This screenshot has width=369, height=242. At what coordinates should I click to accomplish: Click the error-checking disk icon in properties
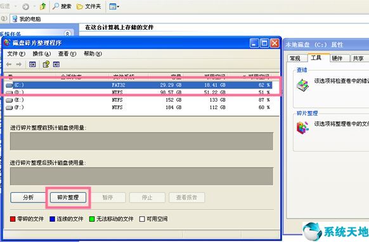(302, 85)
